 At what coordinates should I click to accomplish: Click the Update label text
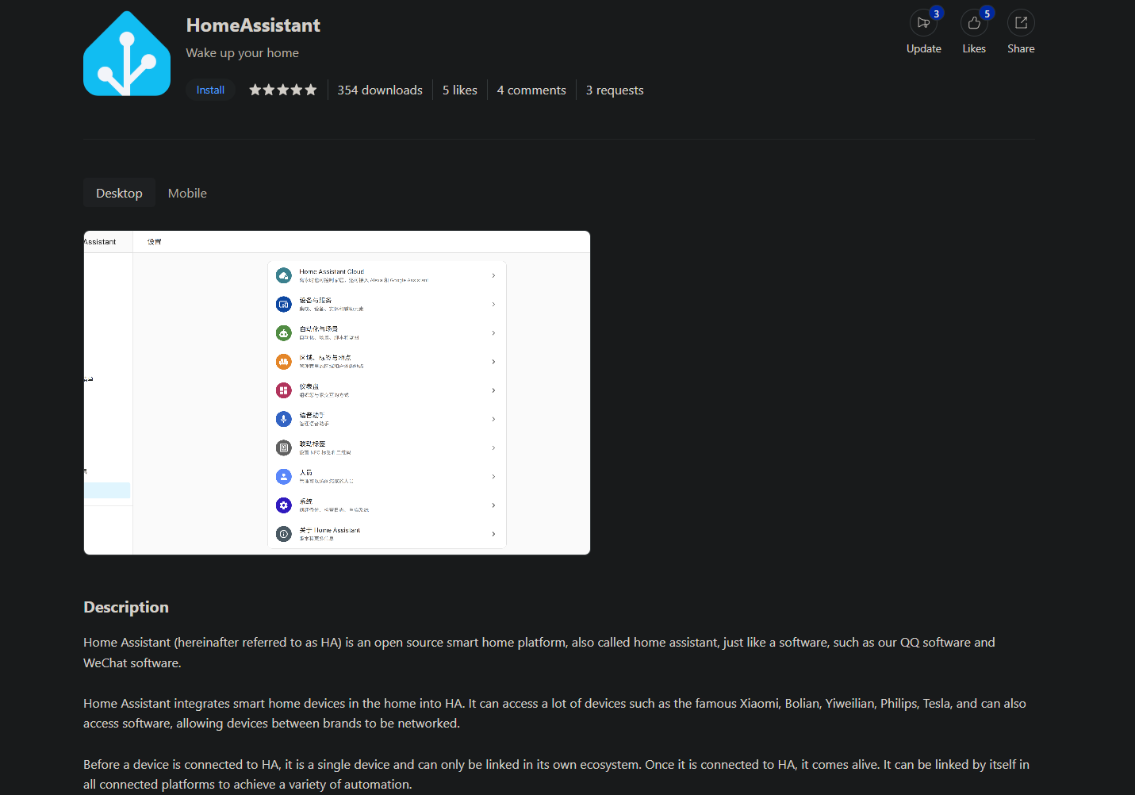click(924, 48)
